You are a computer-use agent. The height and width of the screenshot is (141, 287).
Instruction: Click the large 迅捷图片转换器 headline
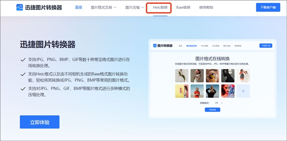tap(47, 44)
